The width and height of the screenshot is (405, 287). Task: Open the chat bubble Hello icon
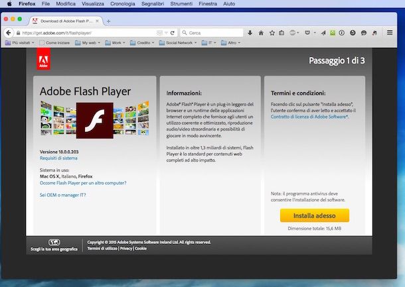point(364,32)
